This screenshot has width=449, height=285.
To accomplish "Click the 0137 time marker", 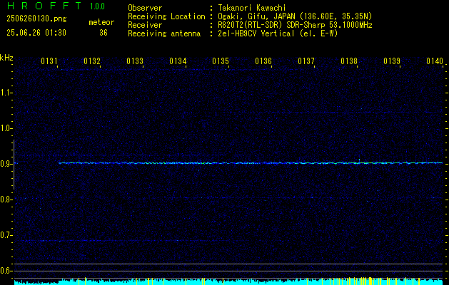I will (306, 61).
